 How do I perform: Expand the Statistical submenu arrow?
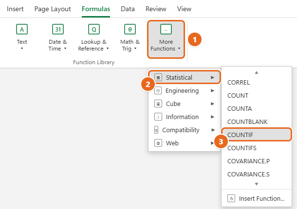click(212, 77)
